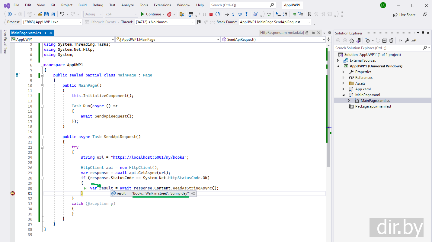This screenshot has width=432, height=242.
Task: Click the Save All icon
Action: point(53,14)
